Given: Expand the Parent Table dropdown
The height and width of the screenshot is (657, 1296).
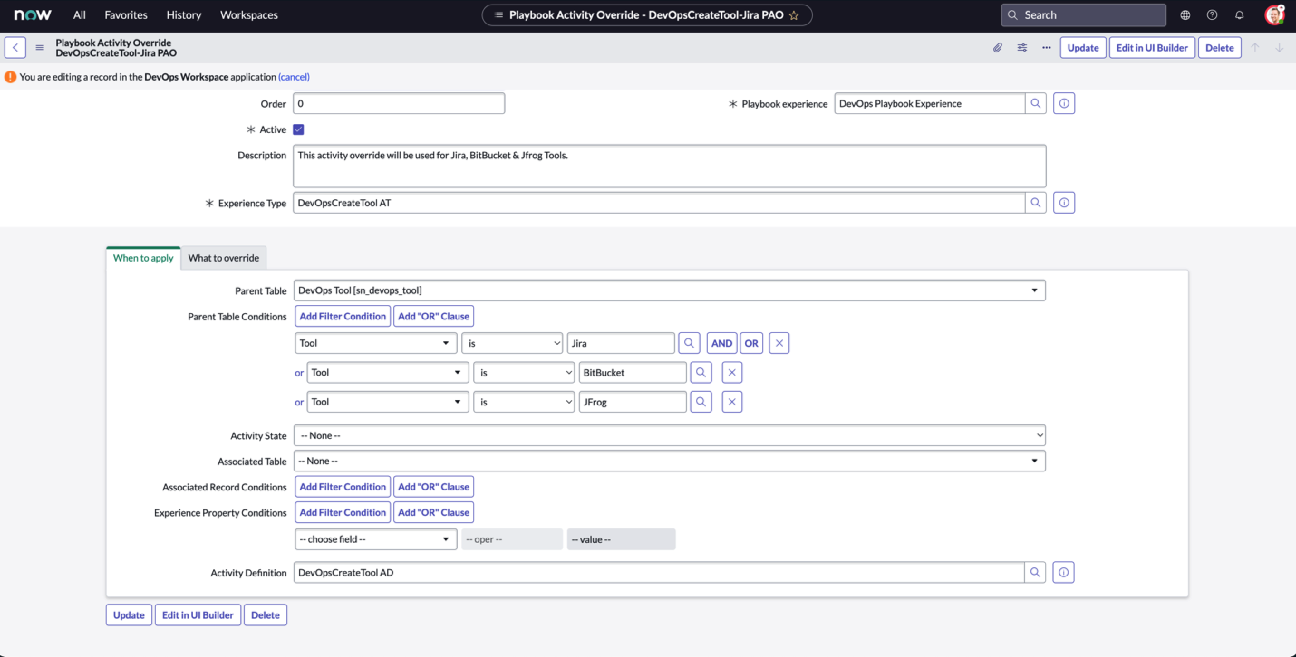Looking at the screenshot, I should pos(670,290).
